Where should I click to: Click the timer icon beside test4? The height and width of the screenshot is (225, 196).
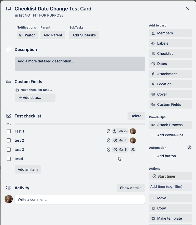coord(120,159)
